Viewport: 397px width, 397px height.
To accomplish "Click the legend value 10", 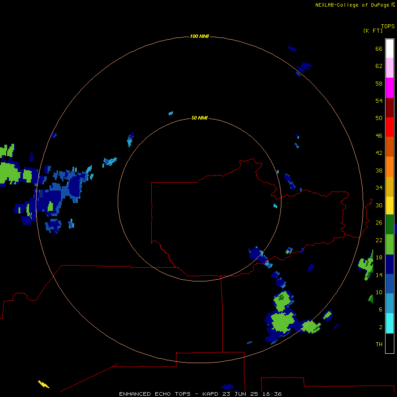I will [379, 292].
